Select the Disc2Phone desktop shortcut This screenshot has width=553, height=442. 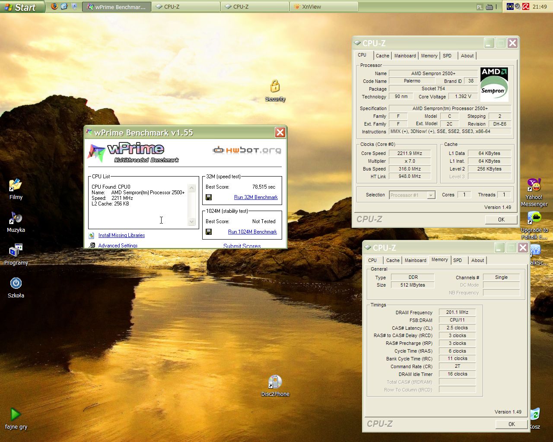275,386
